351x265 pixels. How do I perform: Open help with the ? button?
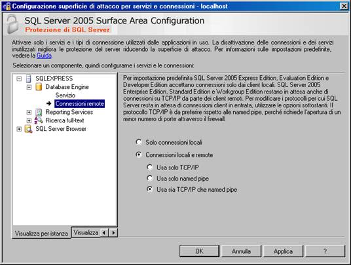[x=325, y=251]
